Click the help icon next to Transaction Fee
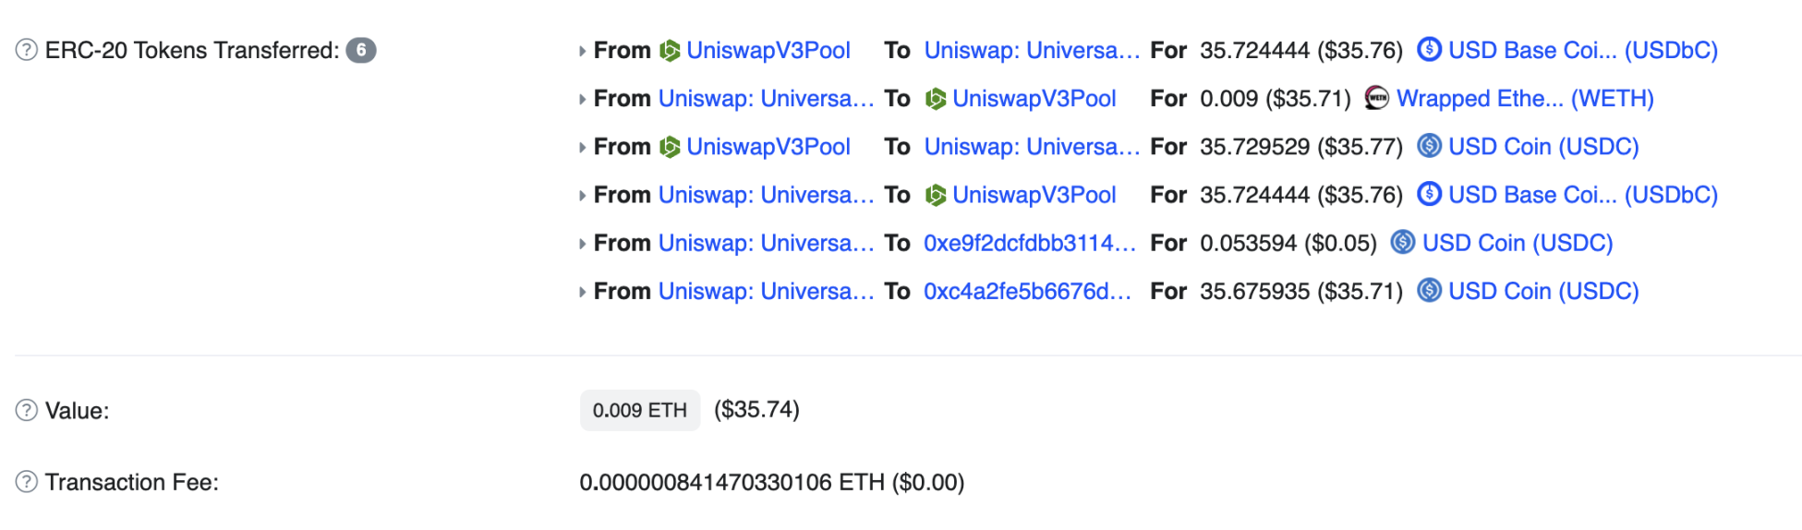This screenshot has width=1802, height=530. 27,482
